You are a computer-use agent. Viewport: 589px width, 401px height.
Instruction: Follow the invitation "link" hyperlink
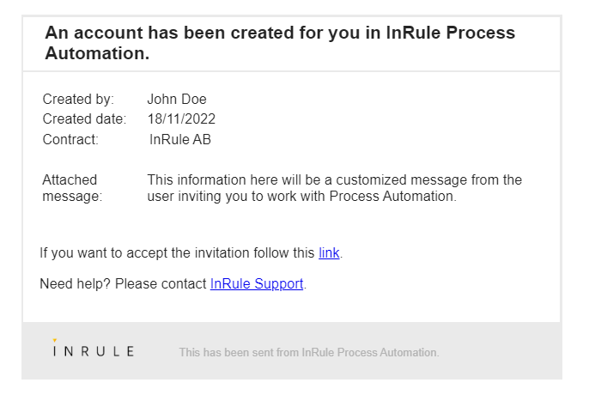pyautogui.click(x=329, y=253)
